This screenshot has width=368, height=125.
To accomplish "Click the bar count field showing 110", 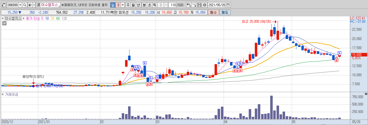I will (172, 5).
